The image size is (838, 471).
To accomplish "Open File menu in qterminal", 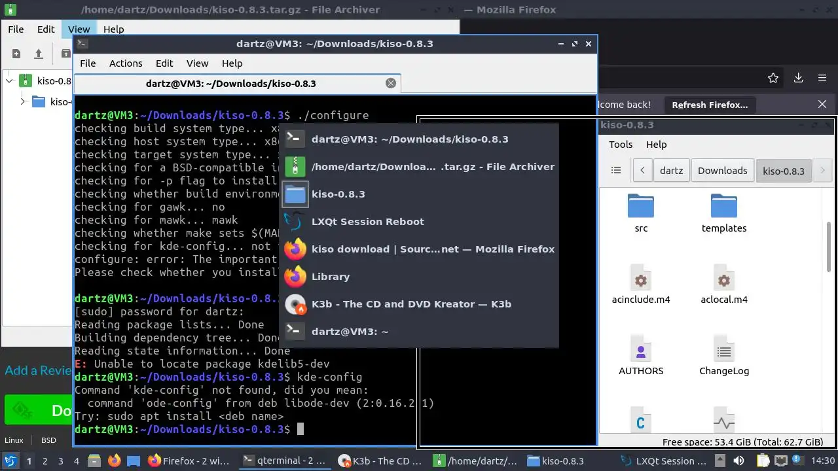I will [88, 63].
